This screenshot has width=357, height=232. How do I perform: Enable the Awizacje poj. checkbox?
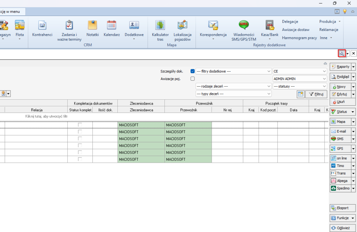coord(193,79)
